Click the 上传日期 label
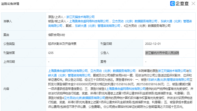The image size is (197, 111). [9, 62]
